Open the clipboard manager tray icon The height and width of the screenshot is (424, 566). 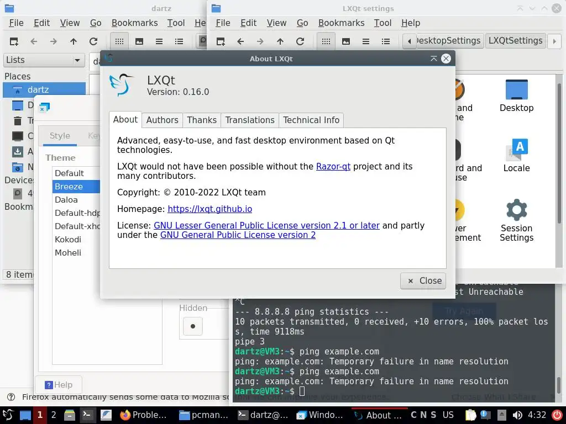coord(470,415)
